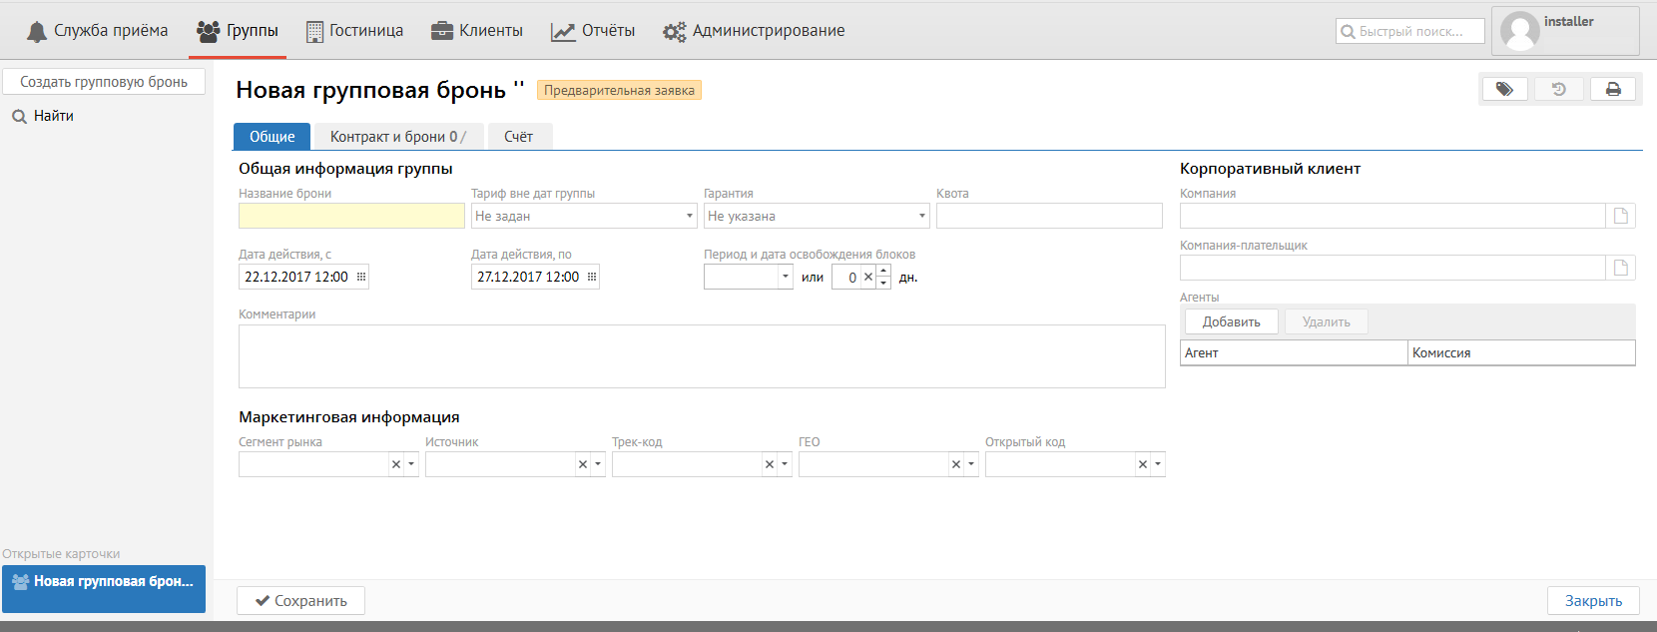Viewport: 1657px width, 632px height.
Task: Open the block release period dropdown
Action: [x=786, y=278]
